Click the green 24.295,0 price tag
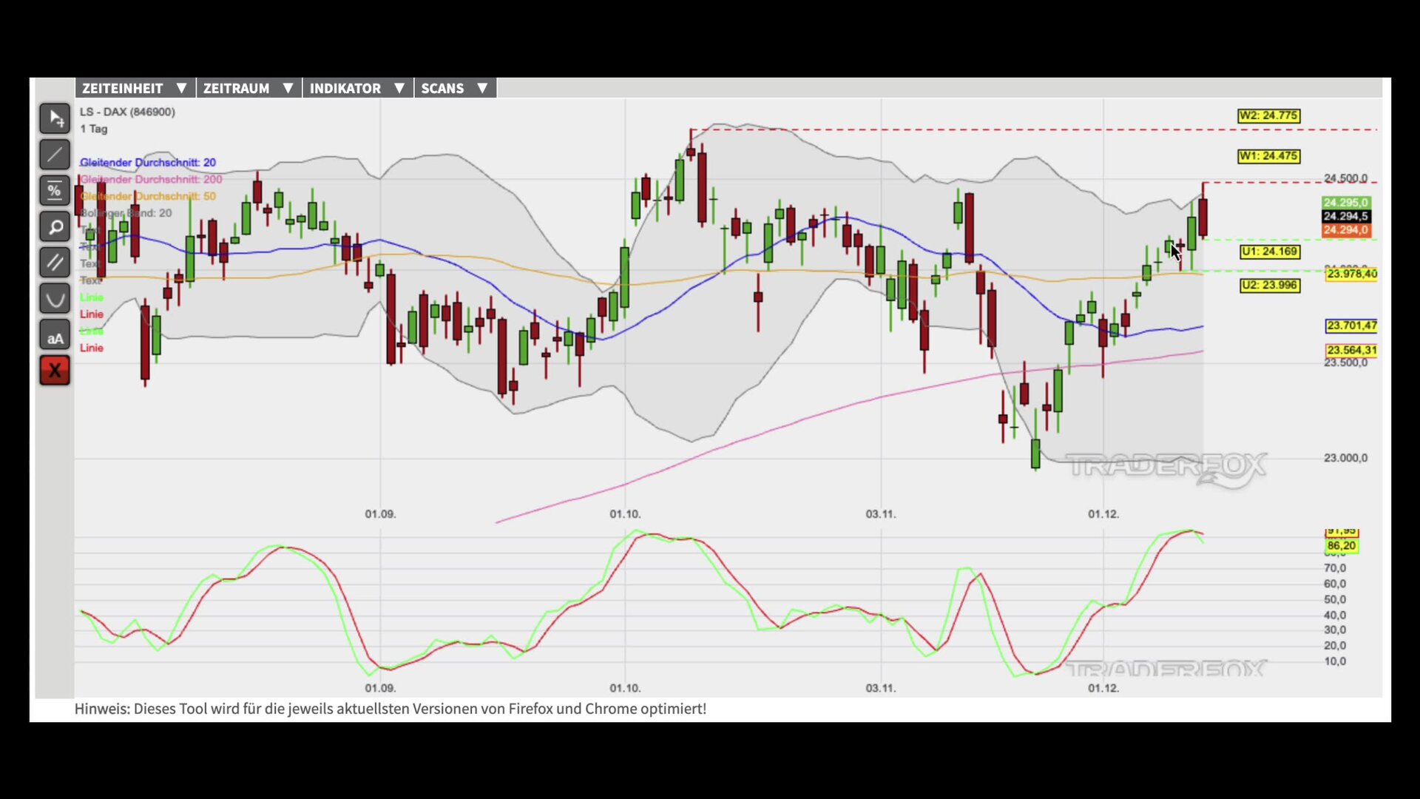Image resolution: width=1420 pixels, height=799 pixels. click(1345, 202)
